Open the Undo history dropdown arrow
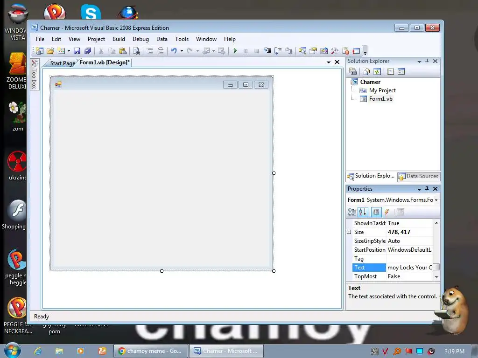This screenshot has height=358, width=478. tap(182, 51)
